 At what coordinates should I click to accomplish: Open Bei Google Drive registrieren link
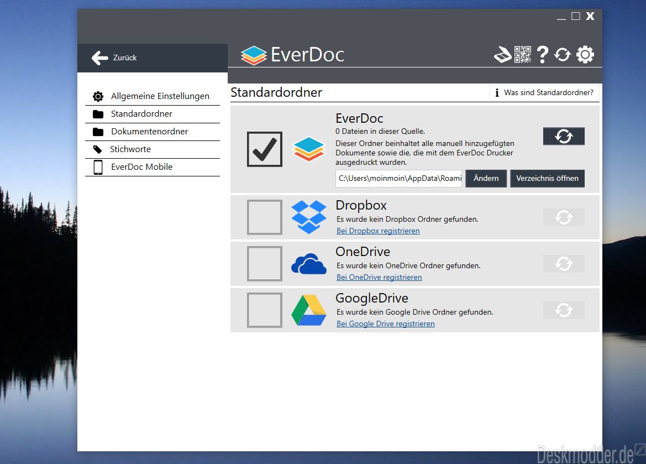[x=385, y=324]
